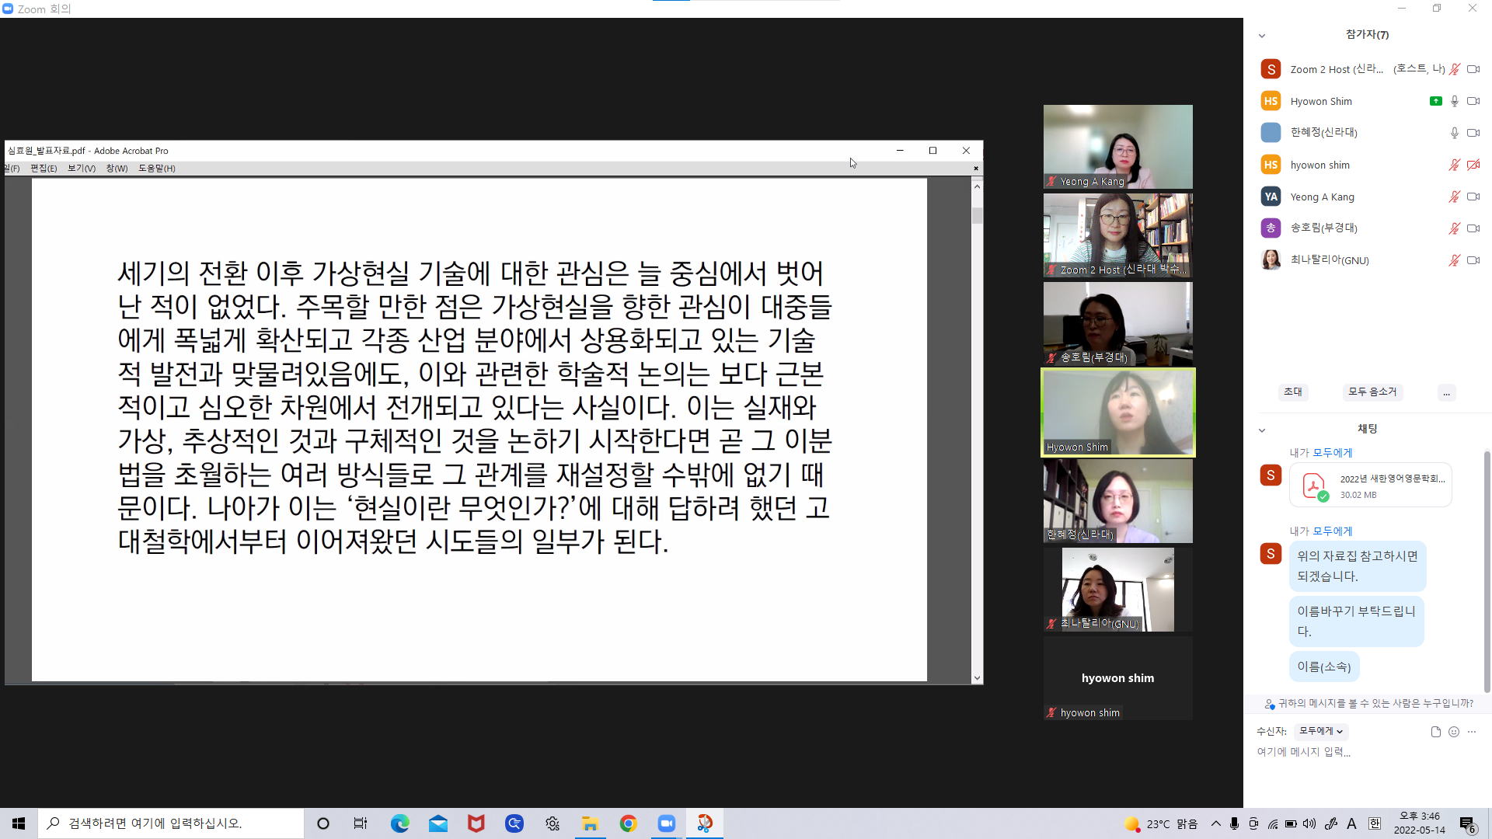Click the file attachment icon in chat
Viewport: 1492px width, 839px height.
click(x=1435, y=732)
